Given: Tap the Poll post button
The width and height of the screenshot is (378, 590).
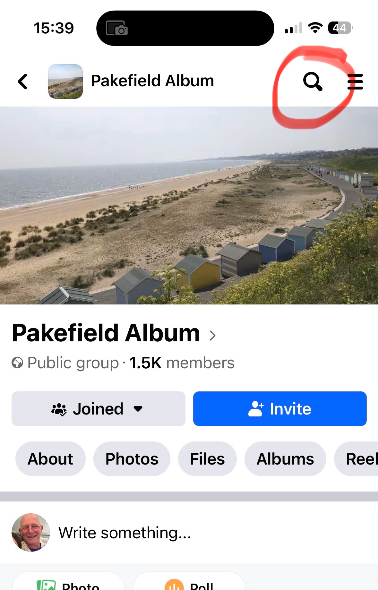Looking at the screenshot, I should (189, 584).
